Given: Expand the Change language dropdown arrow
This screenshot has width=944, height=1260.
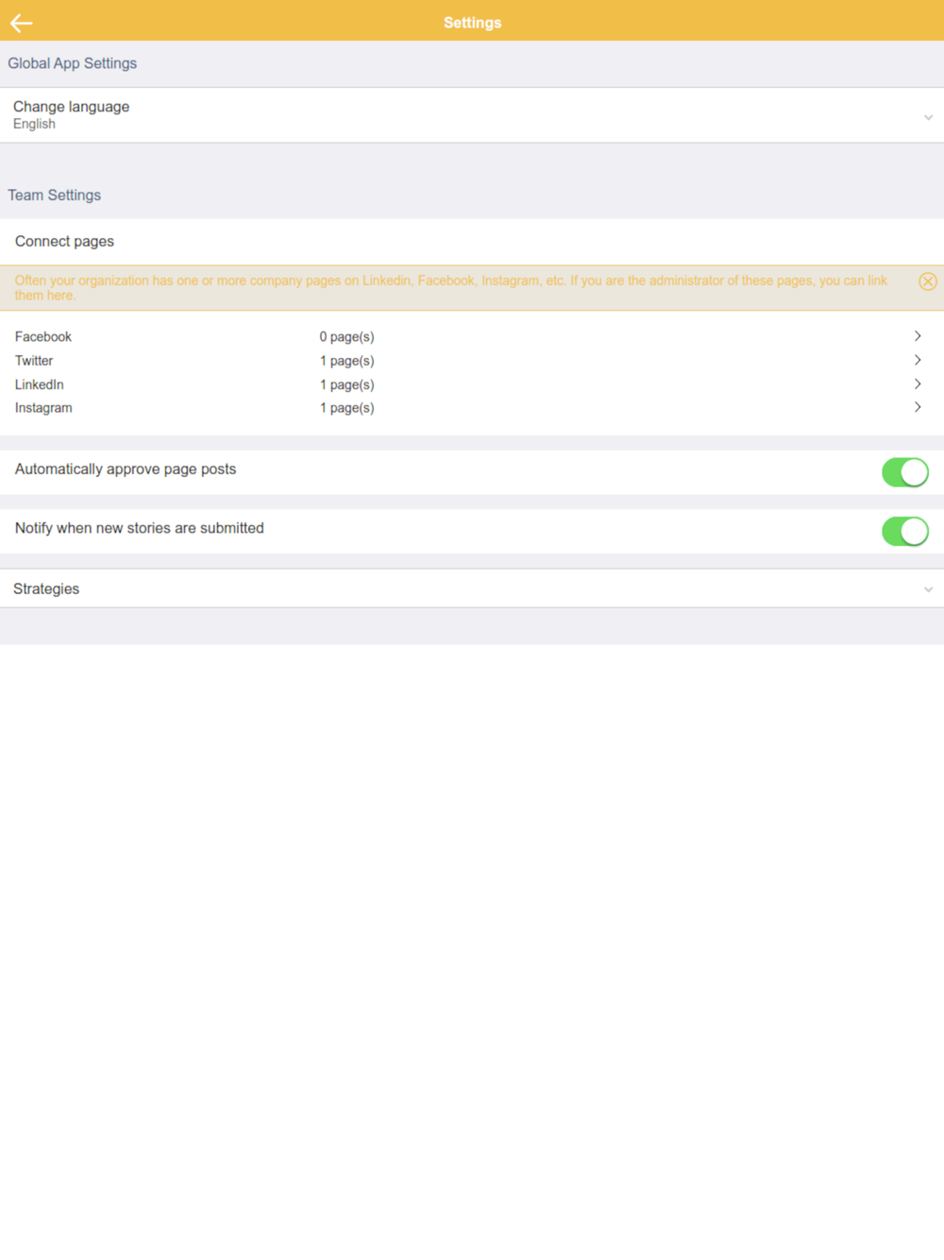Looking at the screenshot, I should 928,118.
